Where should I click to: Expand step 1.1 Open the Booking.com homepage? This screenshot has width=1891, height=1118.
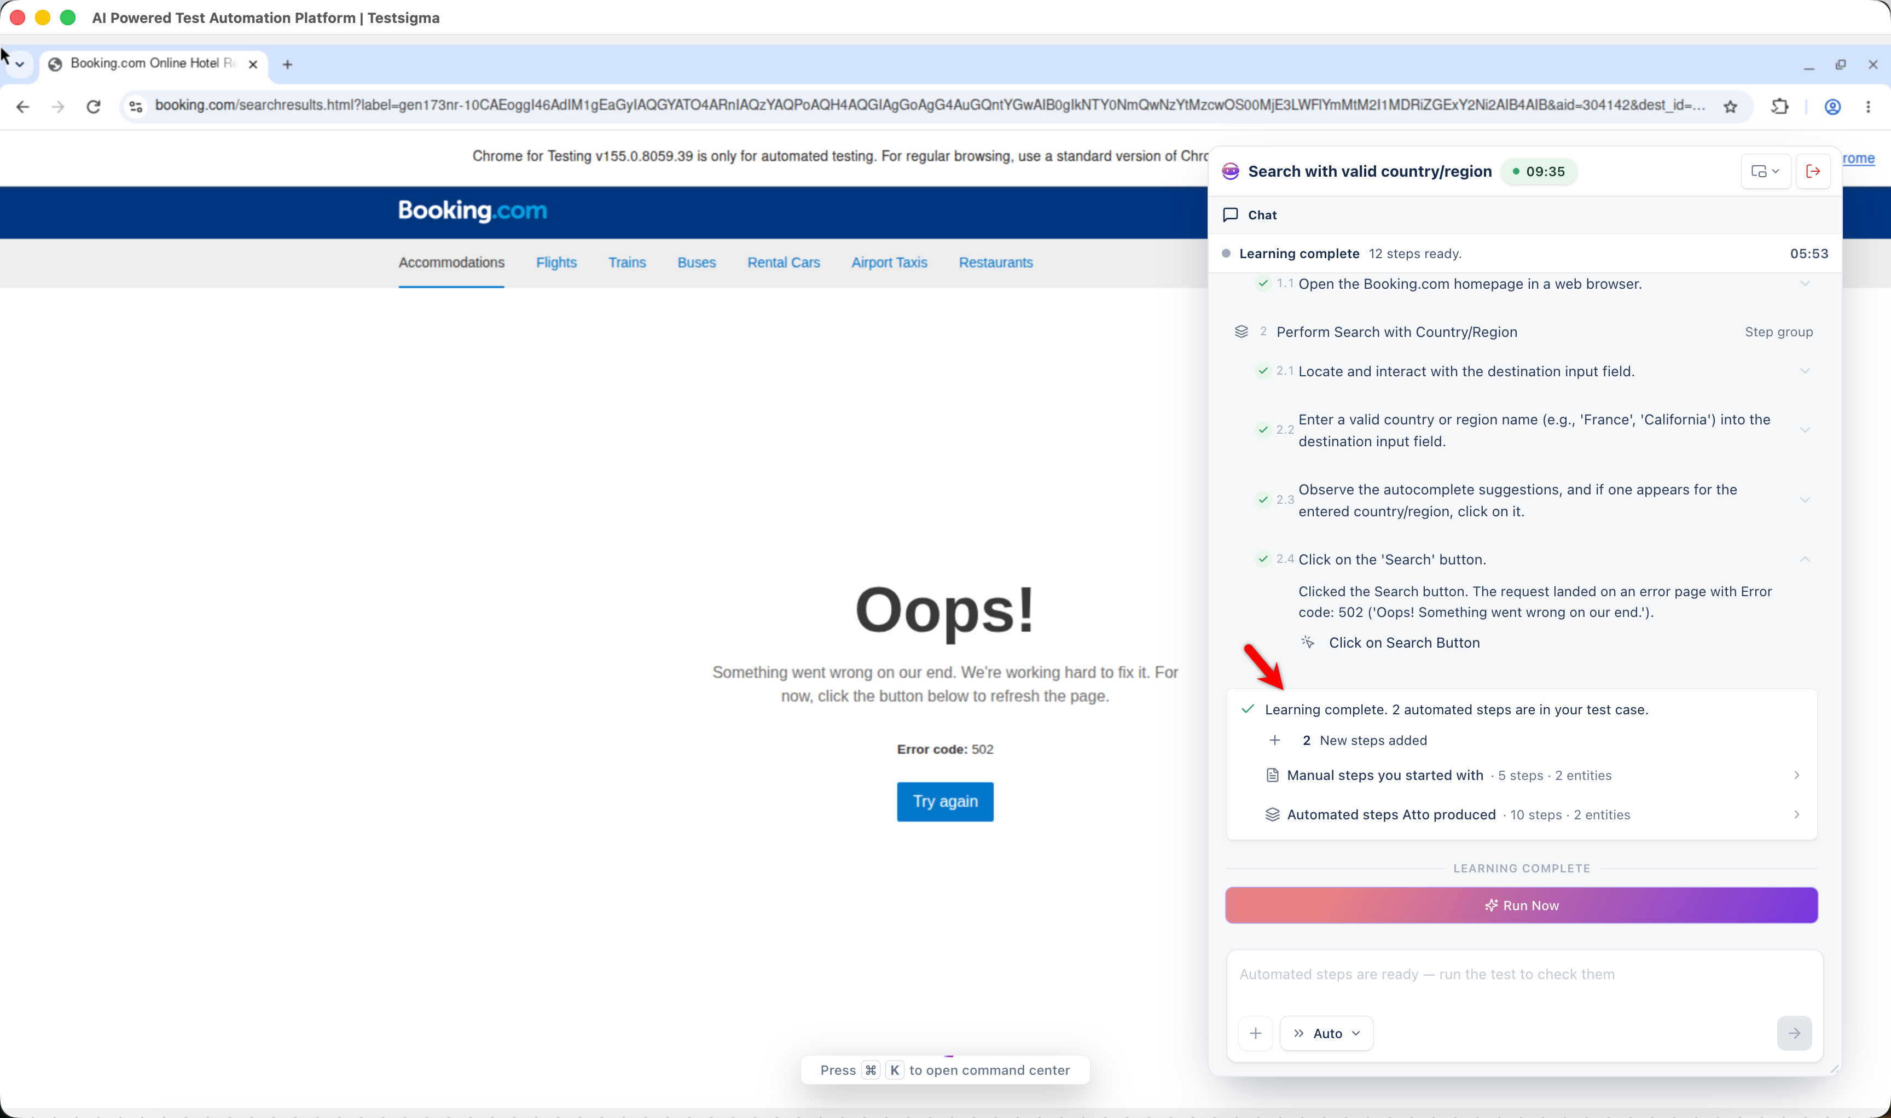coord(1805,284)
